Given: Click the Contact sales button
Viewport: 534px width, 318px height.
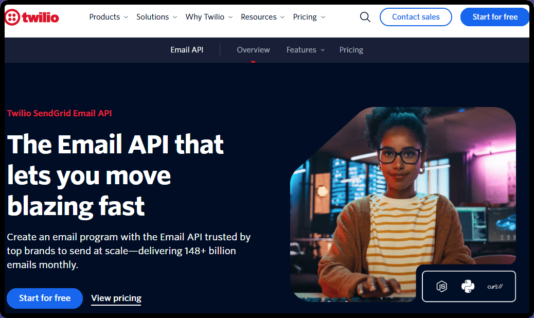Looking at the screenshot, I should coord(416,17).
